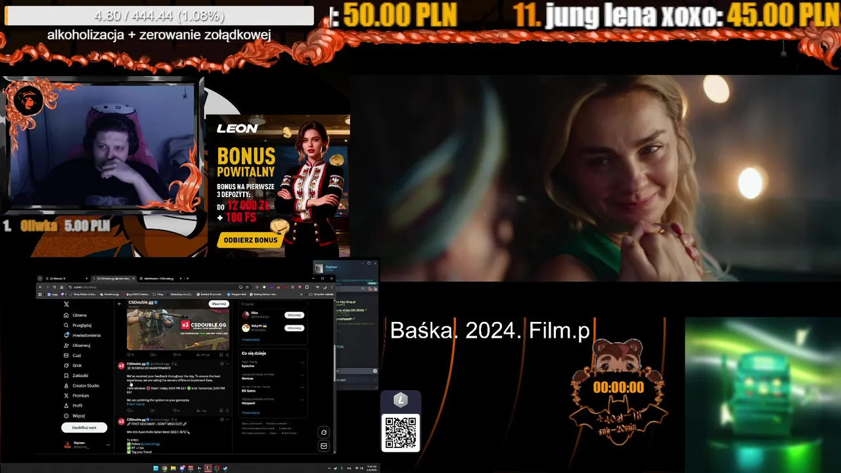Image resolution: width=841 pixels, height=473 pixels.
Task: Open a new browser tab
Action: coord(187,279)
